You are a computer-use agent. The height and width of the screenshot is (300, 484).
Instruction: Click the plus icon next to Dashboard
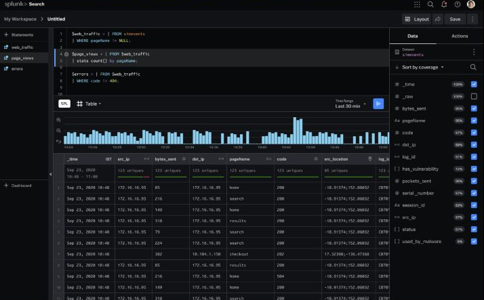coord(6,186)
